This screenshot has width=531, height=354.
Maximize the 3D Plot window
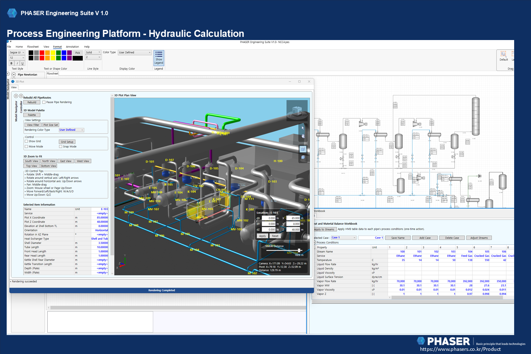299,81
